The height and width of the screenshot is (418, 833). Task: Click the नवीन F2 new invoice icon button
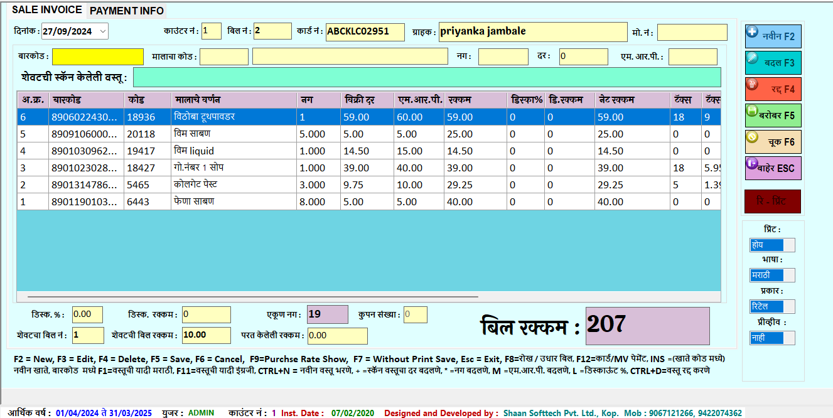tap(773, 36)
